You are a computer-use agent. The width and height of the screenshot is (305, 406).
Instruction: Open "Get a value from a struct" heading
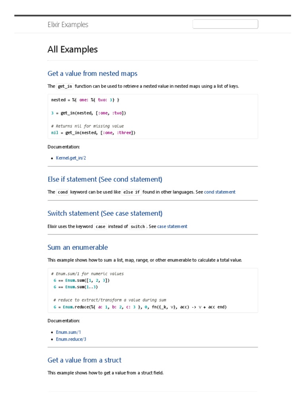[84, 360]
